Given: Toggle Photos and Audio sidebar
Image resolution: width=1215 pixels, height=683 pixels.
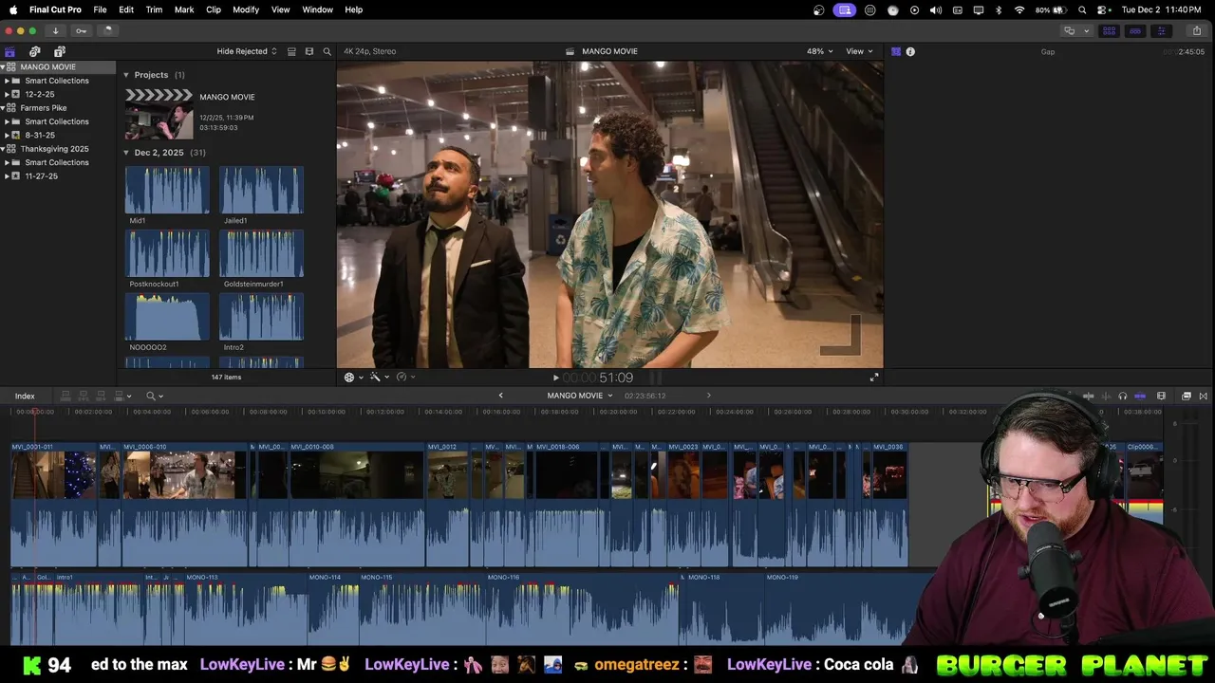Looking at the screenshot, I should tap(35, 51).
